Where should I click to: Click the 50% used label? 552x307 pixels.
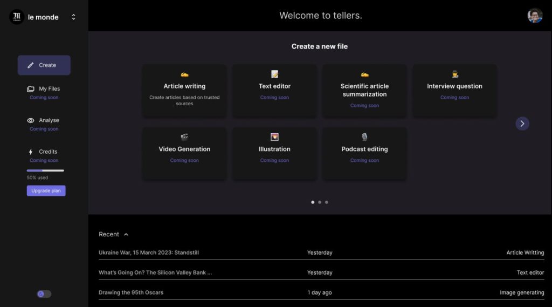(37, 178)
